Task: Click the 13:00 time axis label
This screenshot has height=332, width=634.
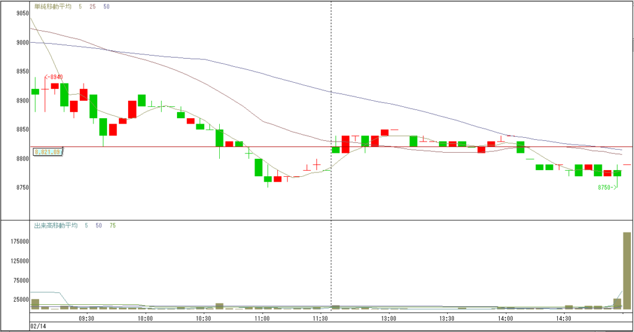Action: click(x=389, y=318)
